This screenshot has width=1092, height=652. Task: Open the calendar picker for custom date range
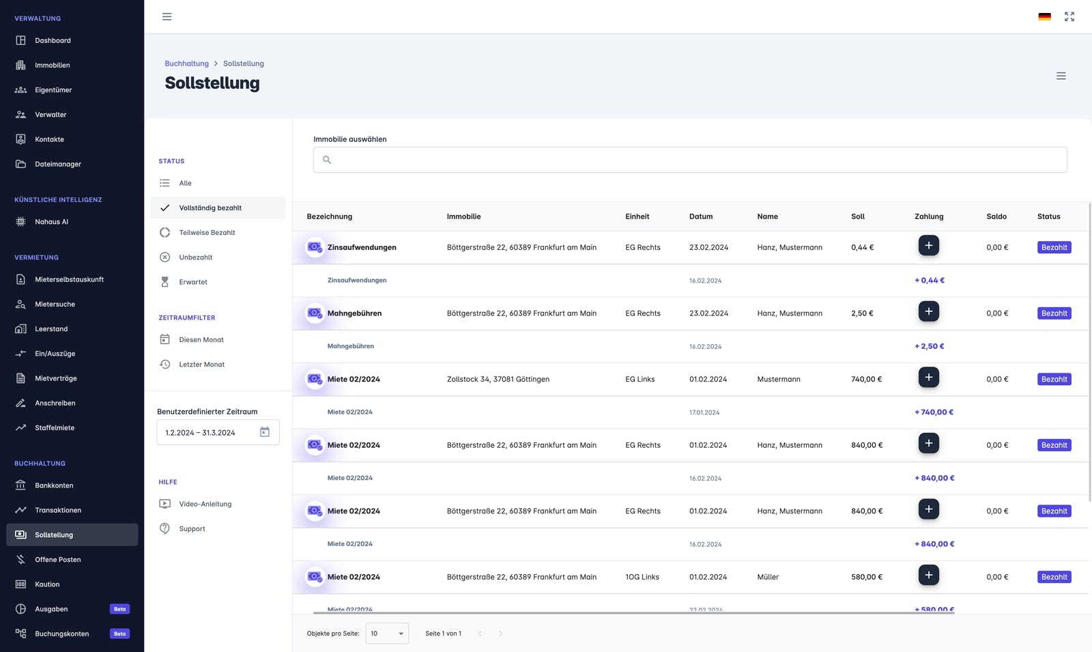[x=265, y=432]
